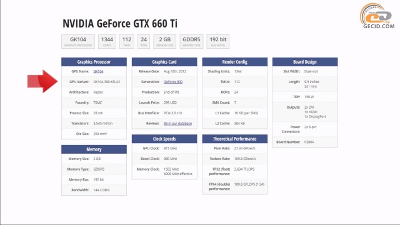Select the Production value End-of-life
The height and width of the screenshot is (225, 400).
(171, 92)
